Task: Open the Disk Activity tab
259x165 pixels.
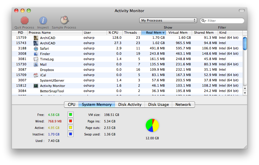Action: (x=130, y=104)
